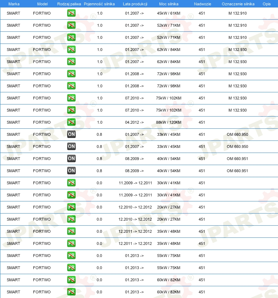
Task: Click the petrol icon in the first 30kW / 41KM row
Action: [71, 183]
